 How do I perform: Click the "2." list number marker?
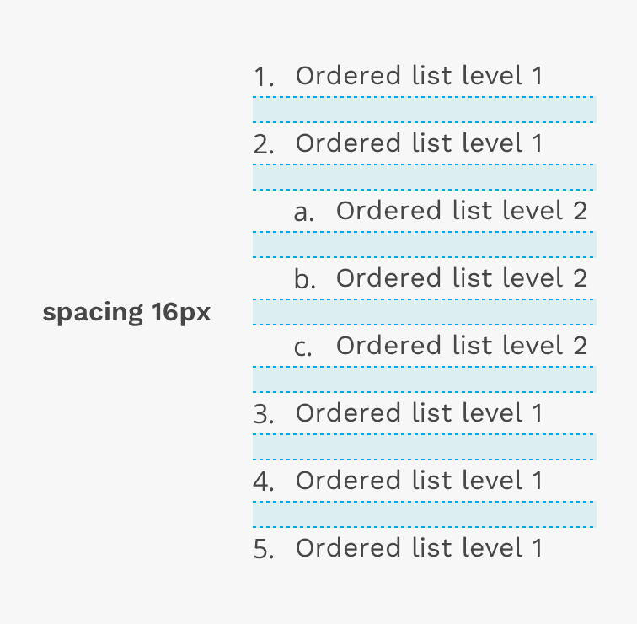(264, 145)
